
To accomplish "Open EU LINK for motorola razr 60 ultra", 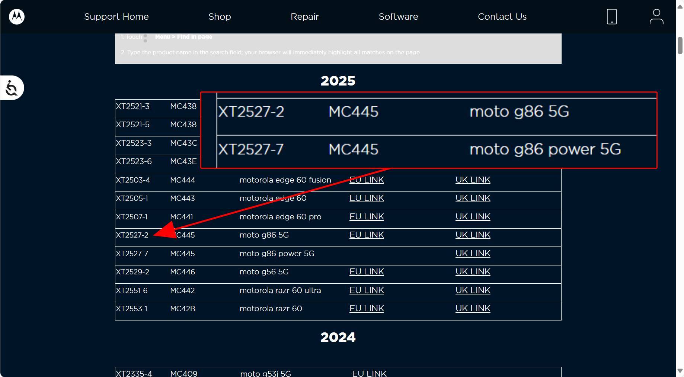I will coord(367,290).
